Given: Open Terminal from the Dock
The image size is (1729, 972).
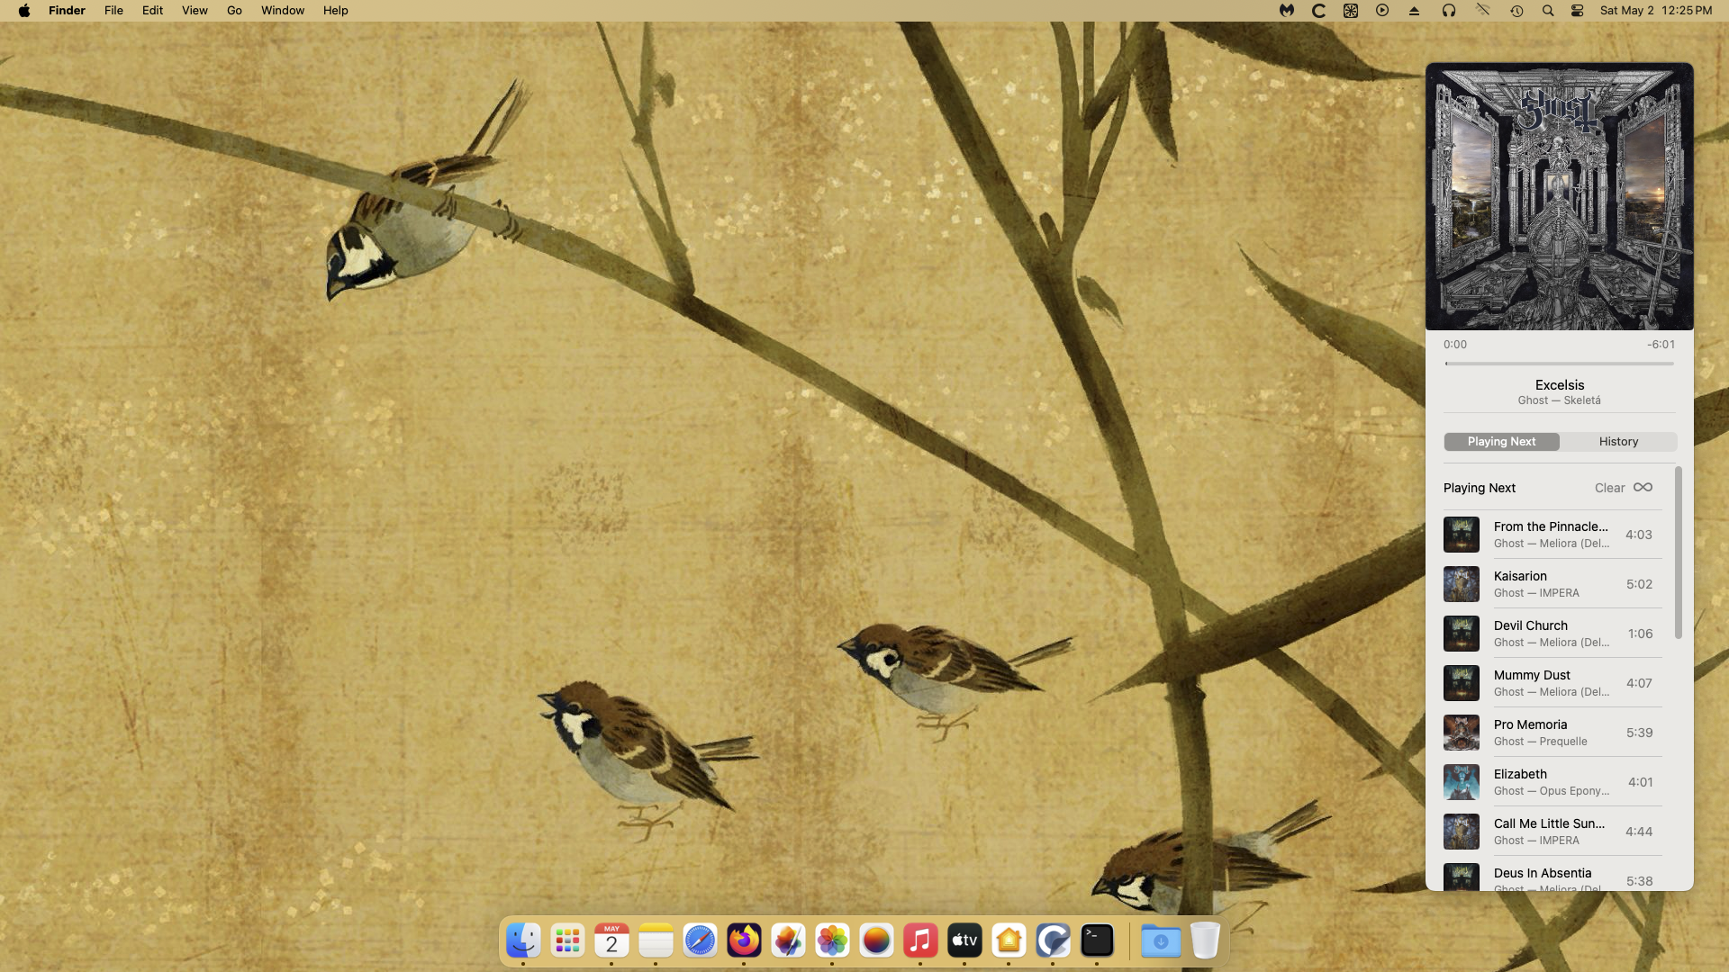Looking at the screenshot, I should (1097, 941).
